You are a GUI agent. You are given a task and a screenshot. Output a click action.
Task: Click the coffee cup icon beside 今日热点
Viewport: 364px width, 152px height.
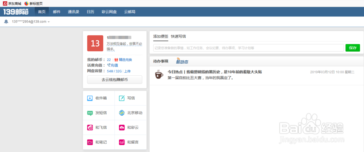[x=159, y=74]
